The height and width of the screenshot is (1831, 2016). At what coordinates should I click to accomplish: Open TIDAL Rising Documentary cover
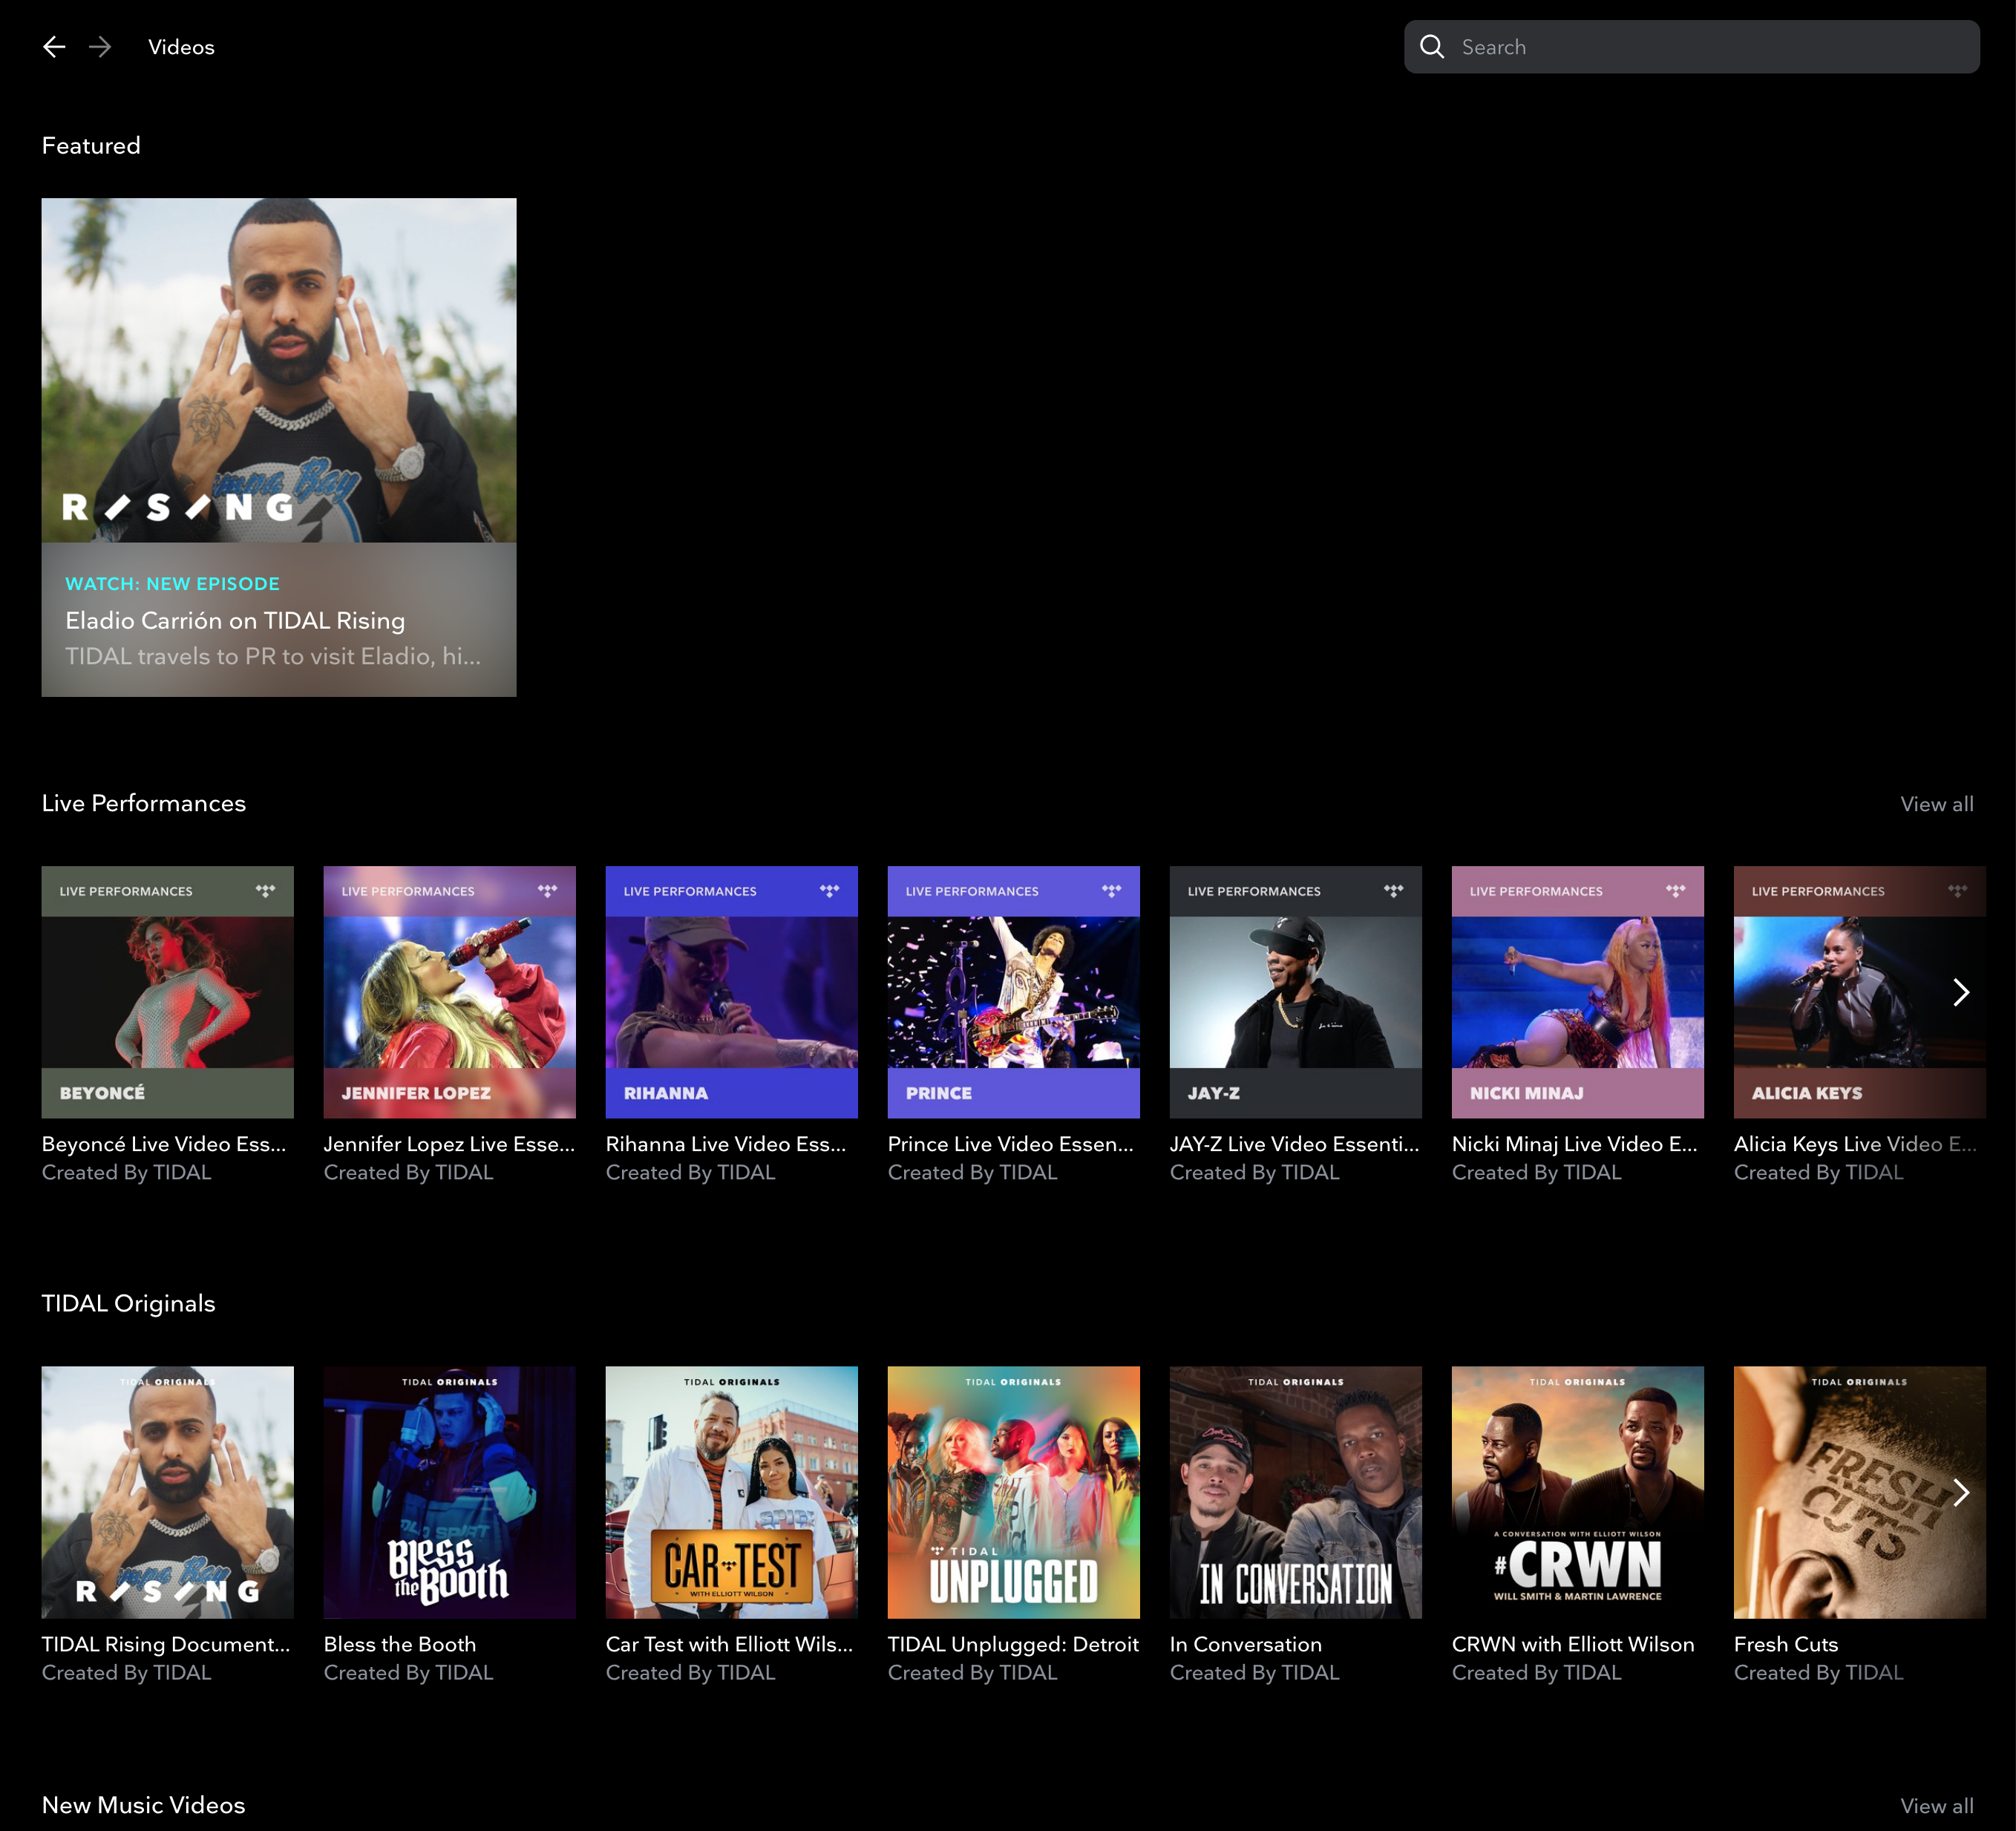tap(168, 1492)
